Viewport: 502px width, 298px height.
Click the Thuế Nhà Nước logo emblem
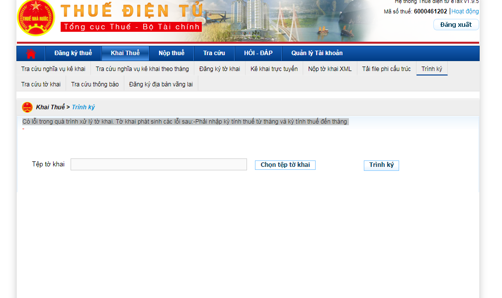point(36,17)
